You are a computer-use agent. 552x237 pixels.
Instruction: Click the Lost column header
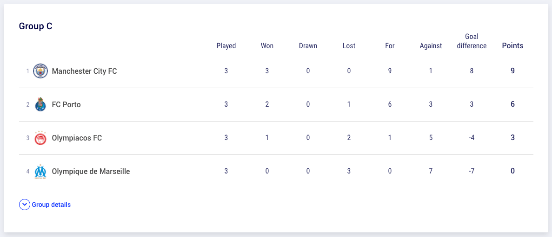(x=349, y=45)
